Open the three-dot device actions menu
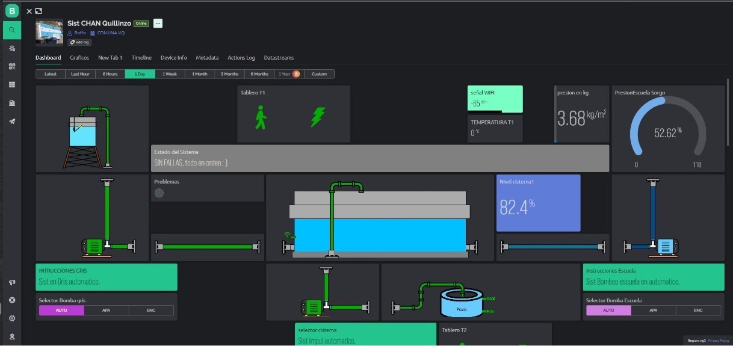Viewport: 733px width, 346px height. (158, 23)
